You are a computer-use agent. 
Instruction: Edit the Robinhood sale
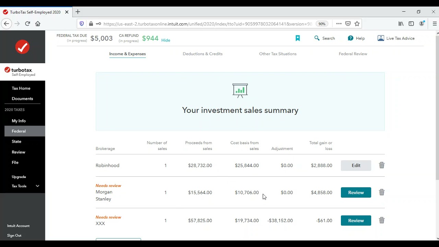click(356, 165)
